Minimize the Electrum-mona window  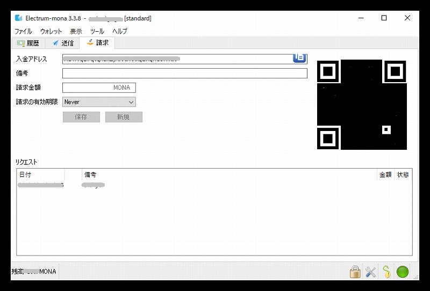coord(361,18)
